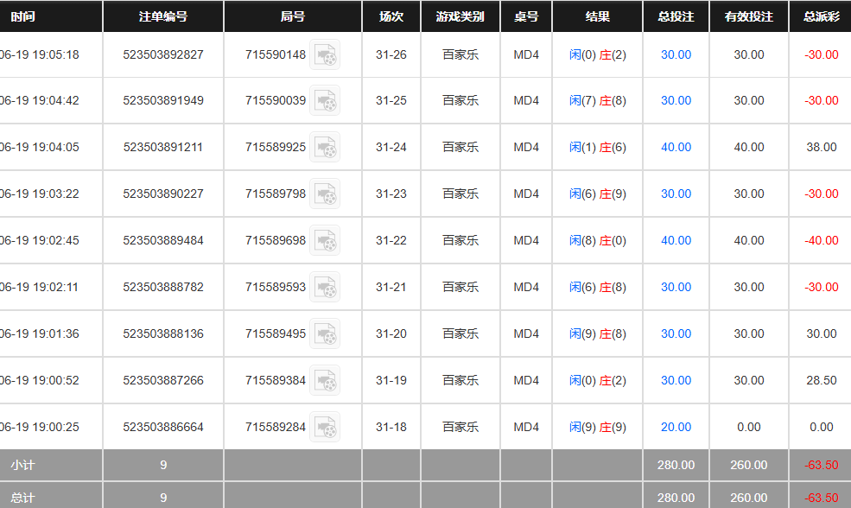Click round number 715590148
851x508 pixels.
pyautogui.click(x=276, y=54)
